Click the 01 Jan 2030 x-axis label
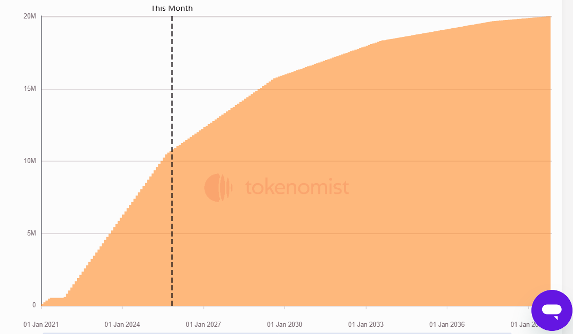The height and width of the screenshot is (334, 573). [x=284, y=325]
